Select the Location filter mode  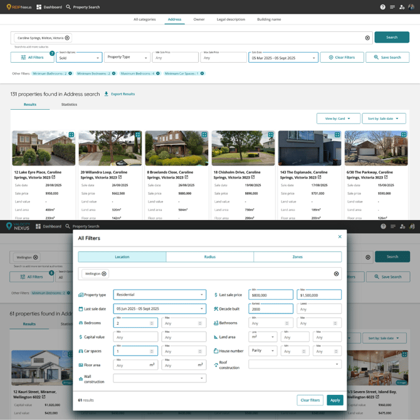(x=122, y=256)
